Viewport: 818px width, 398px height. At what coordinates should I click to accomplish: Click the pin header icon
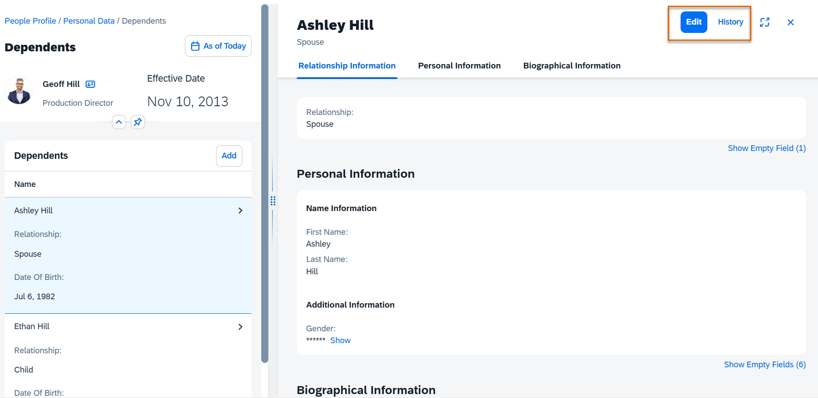point(138,122)
